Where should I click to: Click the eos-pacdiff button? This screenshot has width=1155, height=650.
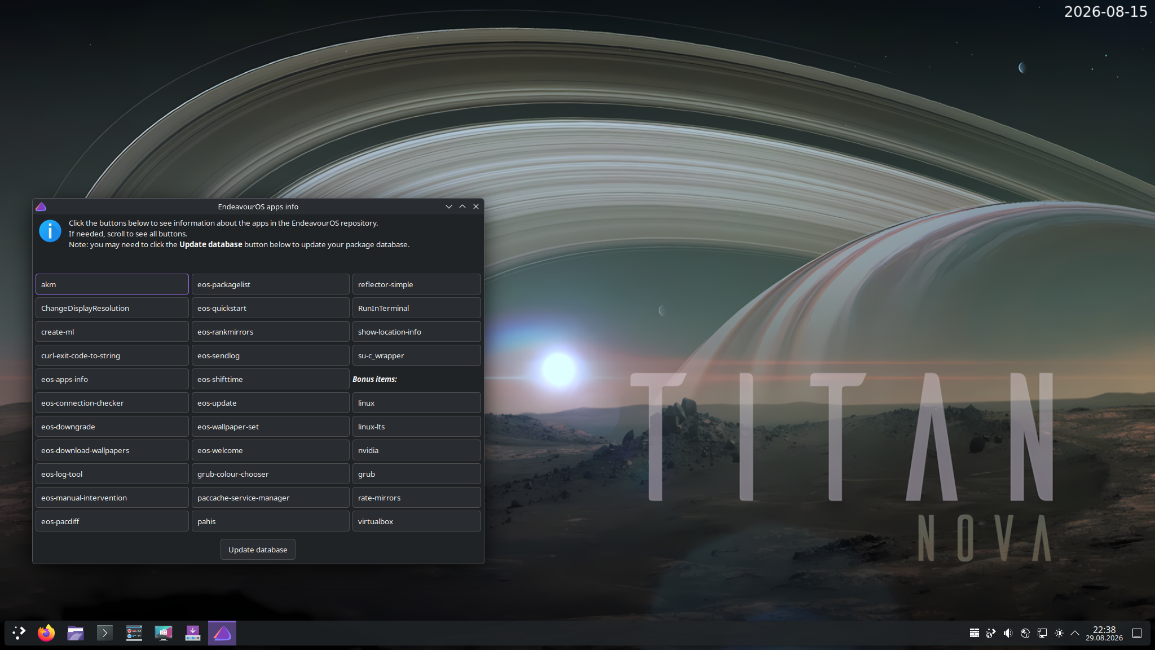tap(112, 521)
